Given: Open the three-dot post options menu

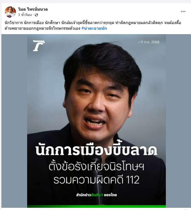Looking at the screenshot, I should (x=183, y=11).
